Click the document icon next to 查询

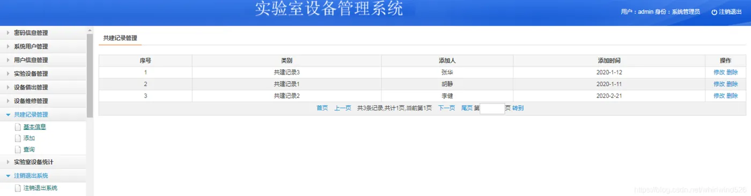[x=18, y=150]
